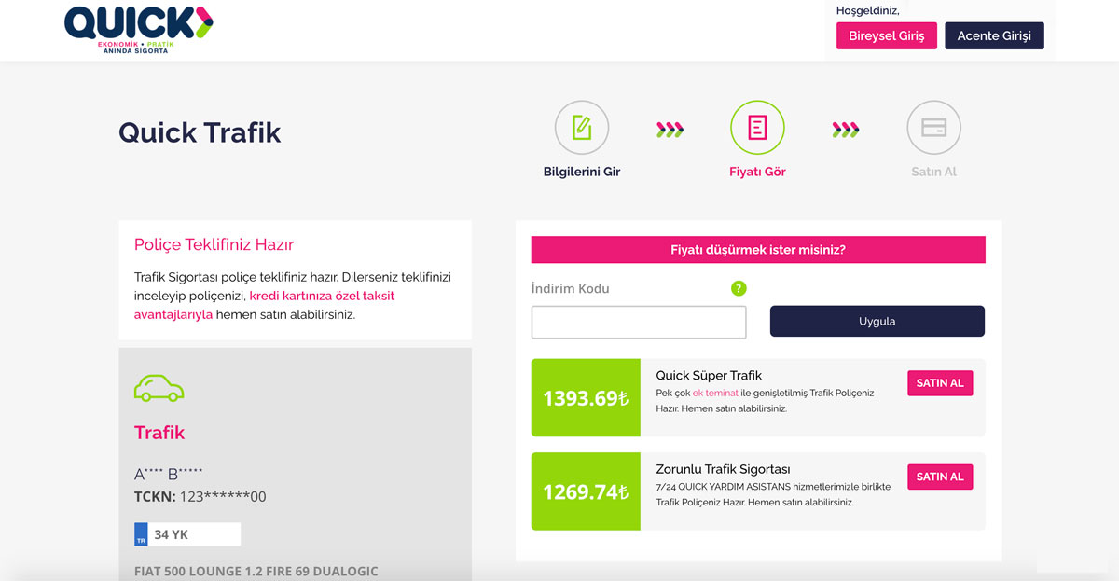This screenshot has width=1119, height=581.
Task: Select the Fiyatı Gör step icon
Action: coord(757,127)
